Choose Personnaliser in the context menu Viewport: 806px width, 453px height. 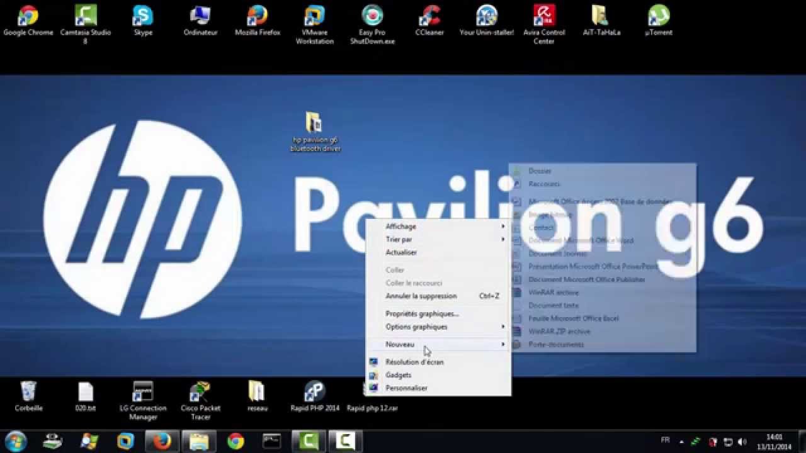439,388
